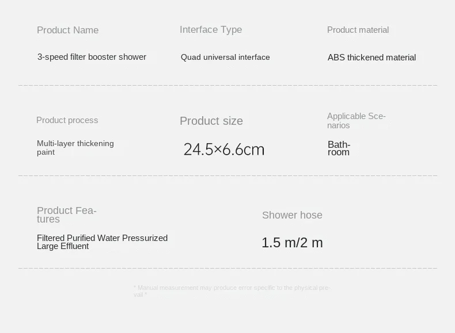
Task: Click the dashed divider above the footnote
Action: (227, 268)
